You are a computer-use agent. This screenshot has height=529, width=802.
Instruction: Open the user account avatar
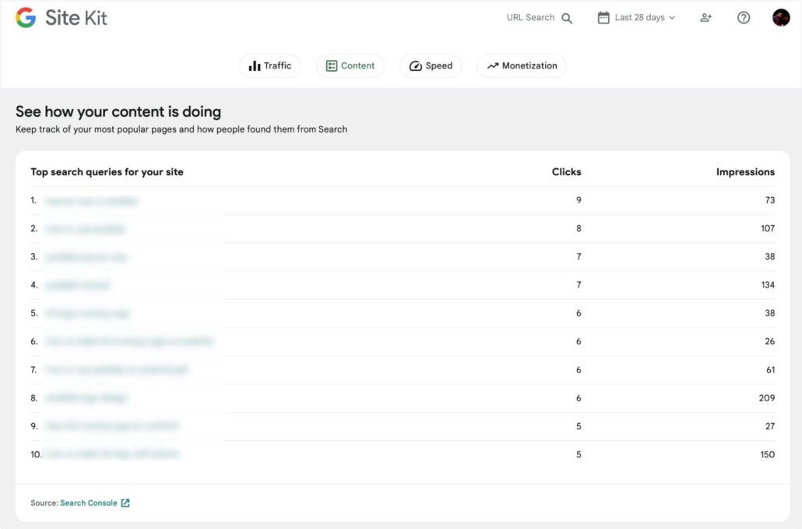781,18
